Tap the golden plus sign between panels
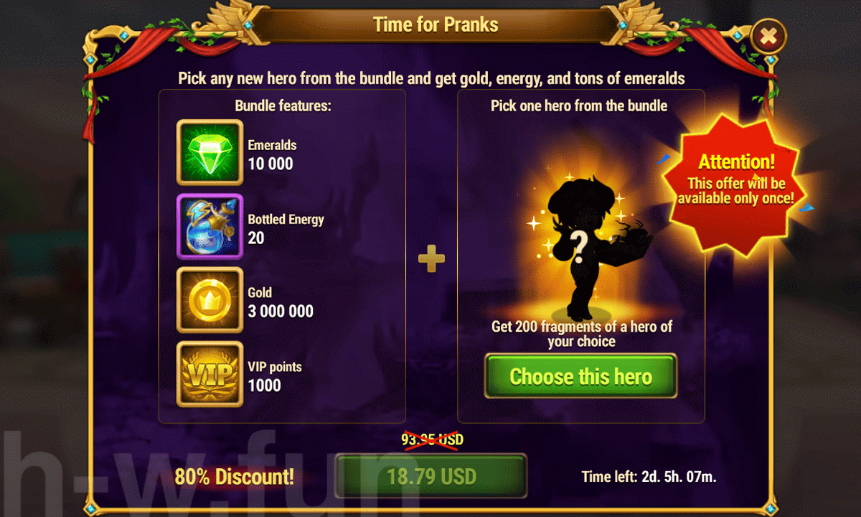Image resolution: width=861 pixels, height=517 pixels. click(x=431, y=258)
